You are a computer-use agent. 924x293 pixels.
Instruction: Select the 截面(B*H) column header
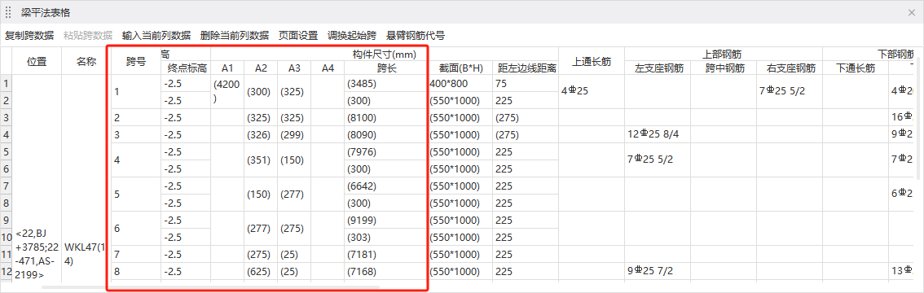click(x=461, y=68)
